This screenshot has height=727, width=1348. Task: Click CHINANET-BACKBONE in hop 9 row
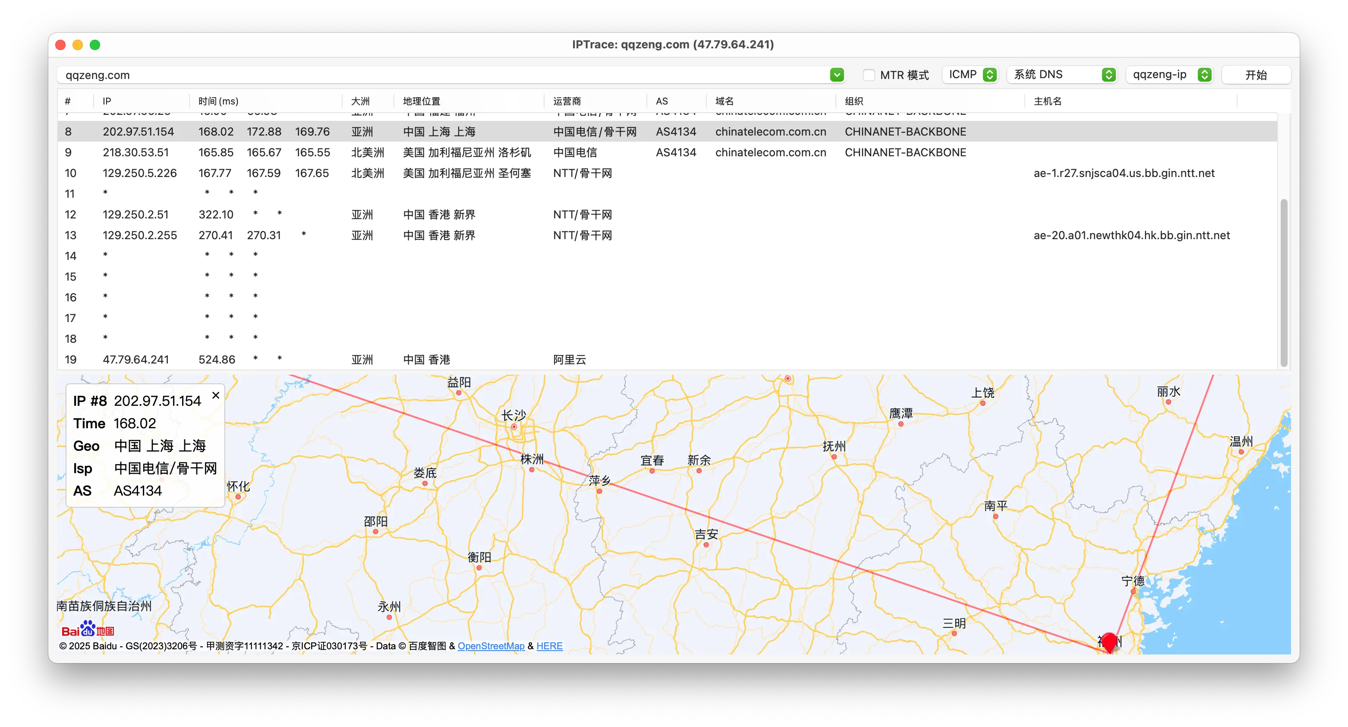point(905,152)
